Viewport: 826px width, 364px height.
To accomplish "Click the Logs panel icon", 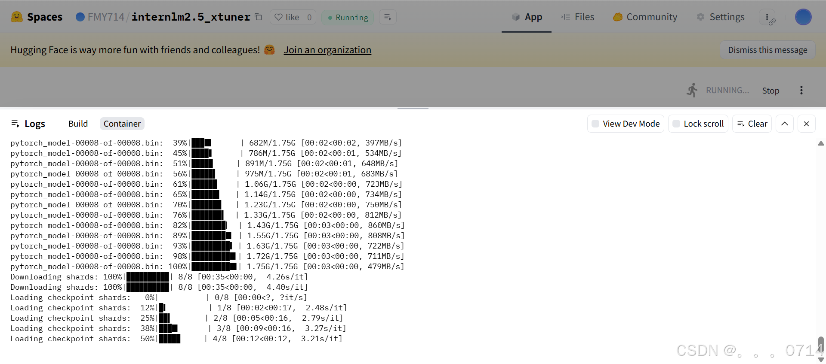I will tap(15, 124).
